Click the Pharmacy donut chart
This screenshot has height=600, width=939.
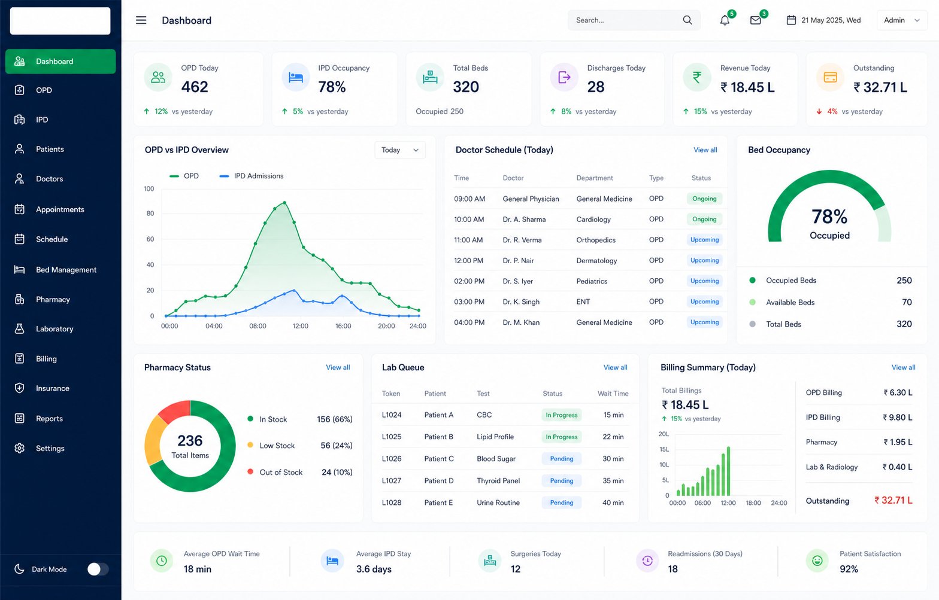click(x=190, y=446)
